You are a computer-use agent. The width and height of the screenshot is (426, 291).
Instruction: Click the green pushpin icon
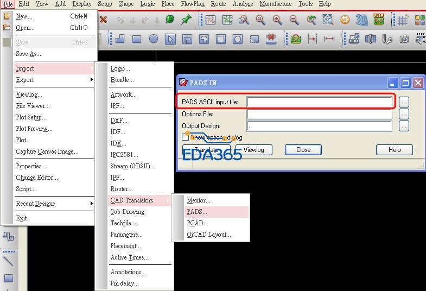[186, 20]
